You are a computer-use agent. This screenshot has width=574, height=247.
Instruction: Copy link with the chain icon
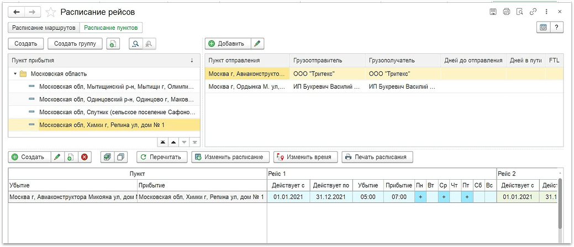coord(533,12)
